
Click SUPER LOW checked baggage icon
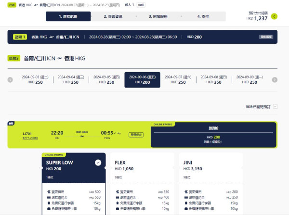pyautogui.click(x=49, y=203)
